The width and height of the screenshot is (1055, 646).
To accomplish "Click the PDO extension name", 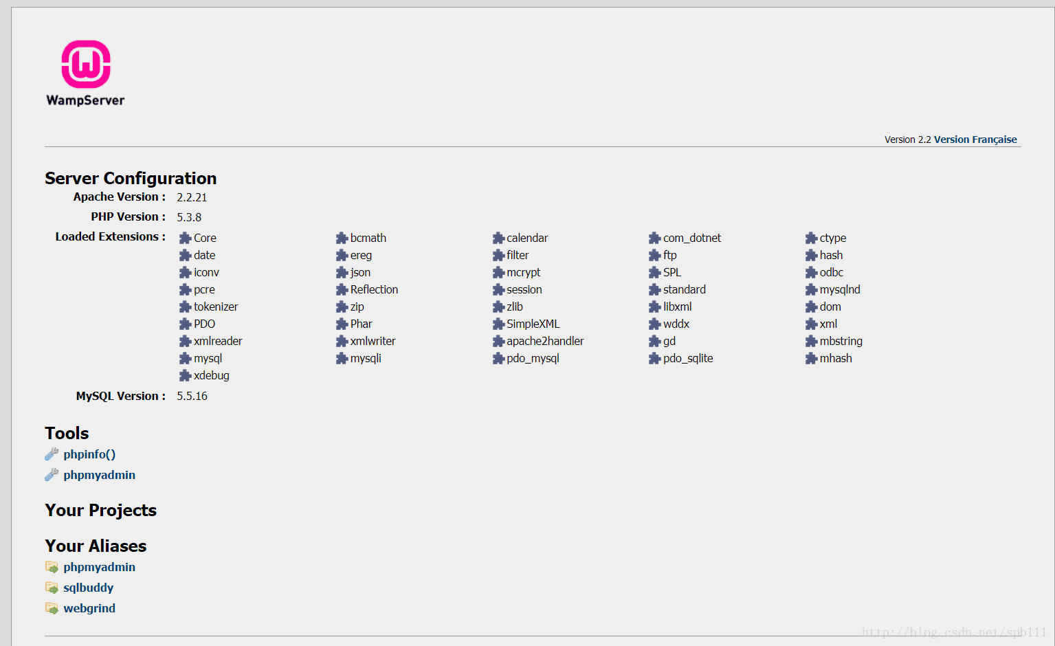I will point(204,324).
